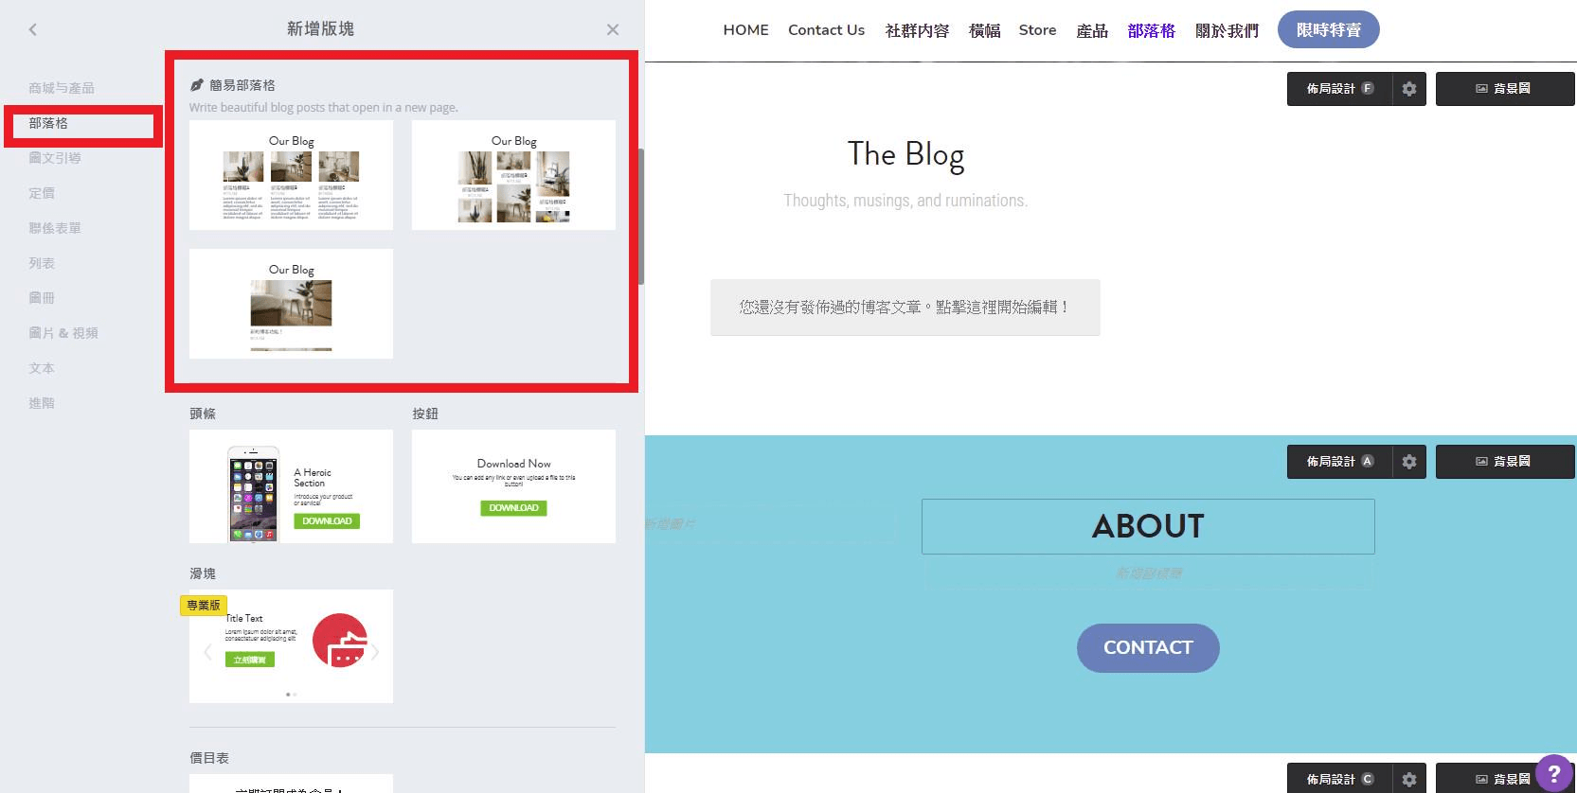The width and height of the screenshot is (1577, 793).
Task: Open 佈局設計 for The Blog section
Action: coord(1338,89)
